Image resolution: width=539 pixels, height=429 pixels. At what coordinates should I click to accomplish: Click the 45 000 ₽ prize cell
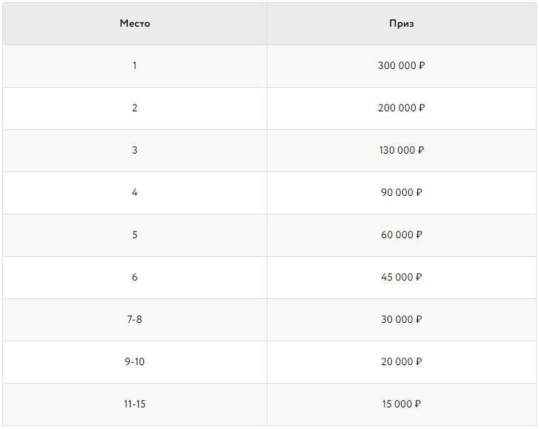(x=402, y=278)
